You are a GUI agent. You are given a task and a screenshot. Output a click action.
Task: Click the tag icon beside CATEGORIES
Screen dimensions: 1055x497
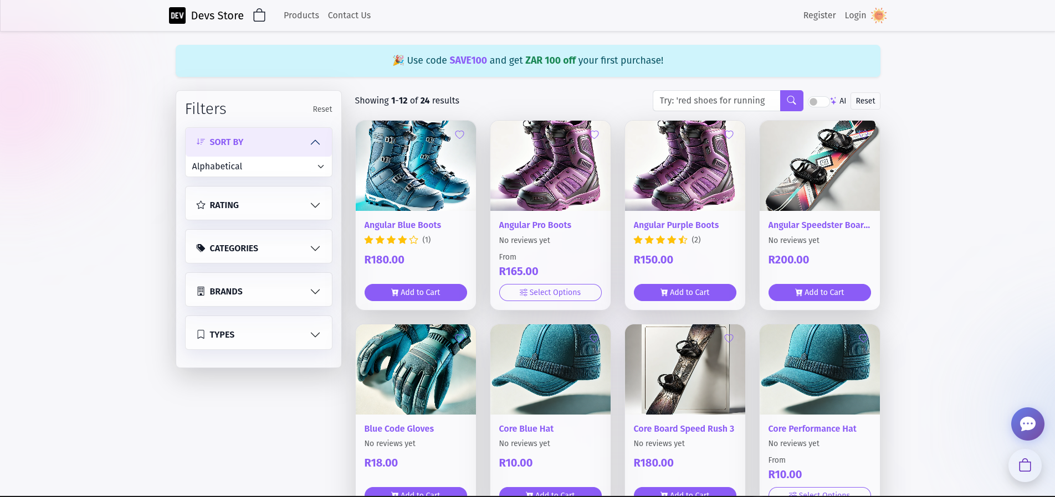[x=201, y=248]
